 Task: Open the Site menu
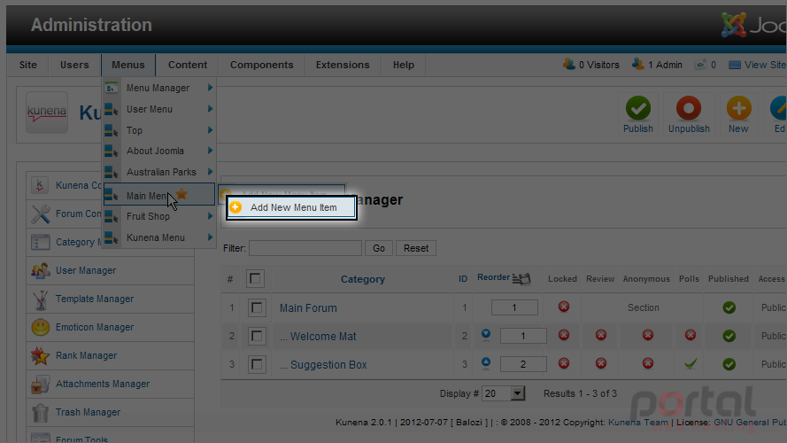(28, 65)
